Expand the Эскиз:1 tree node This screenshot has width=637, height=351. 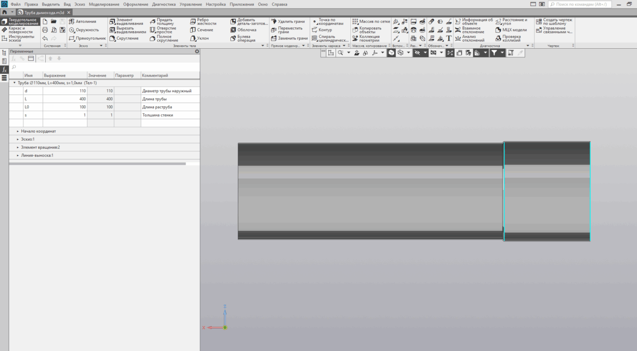pyautogui.click(x=17, y=139)
